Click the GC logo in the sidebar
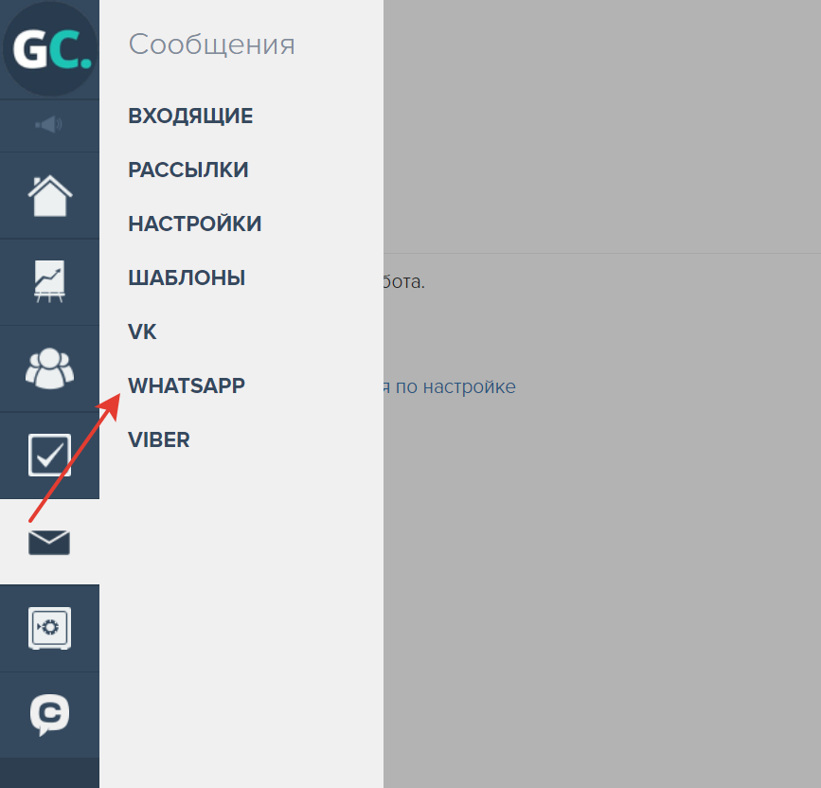The width and height of the screenshot is (821, 788). [50, 48]
